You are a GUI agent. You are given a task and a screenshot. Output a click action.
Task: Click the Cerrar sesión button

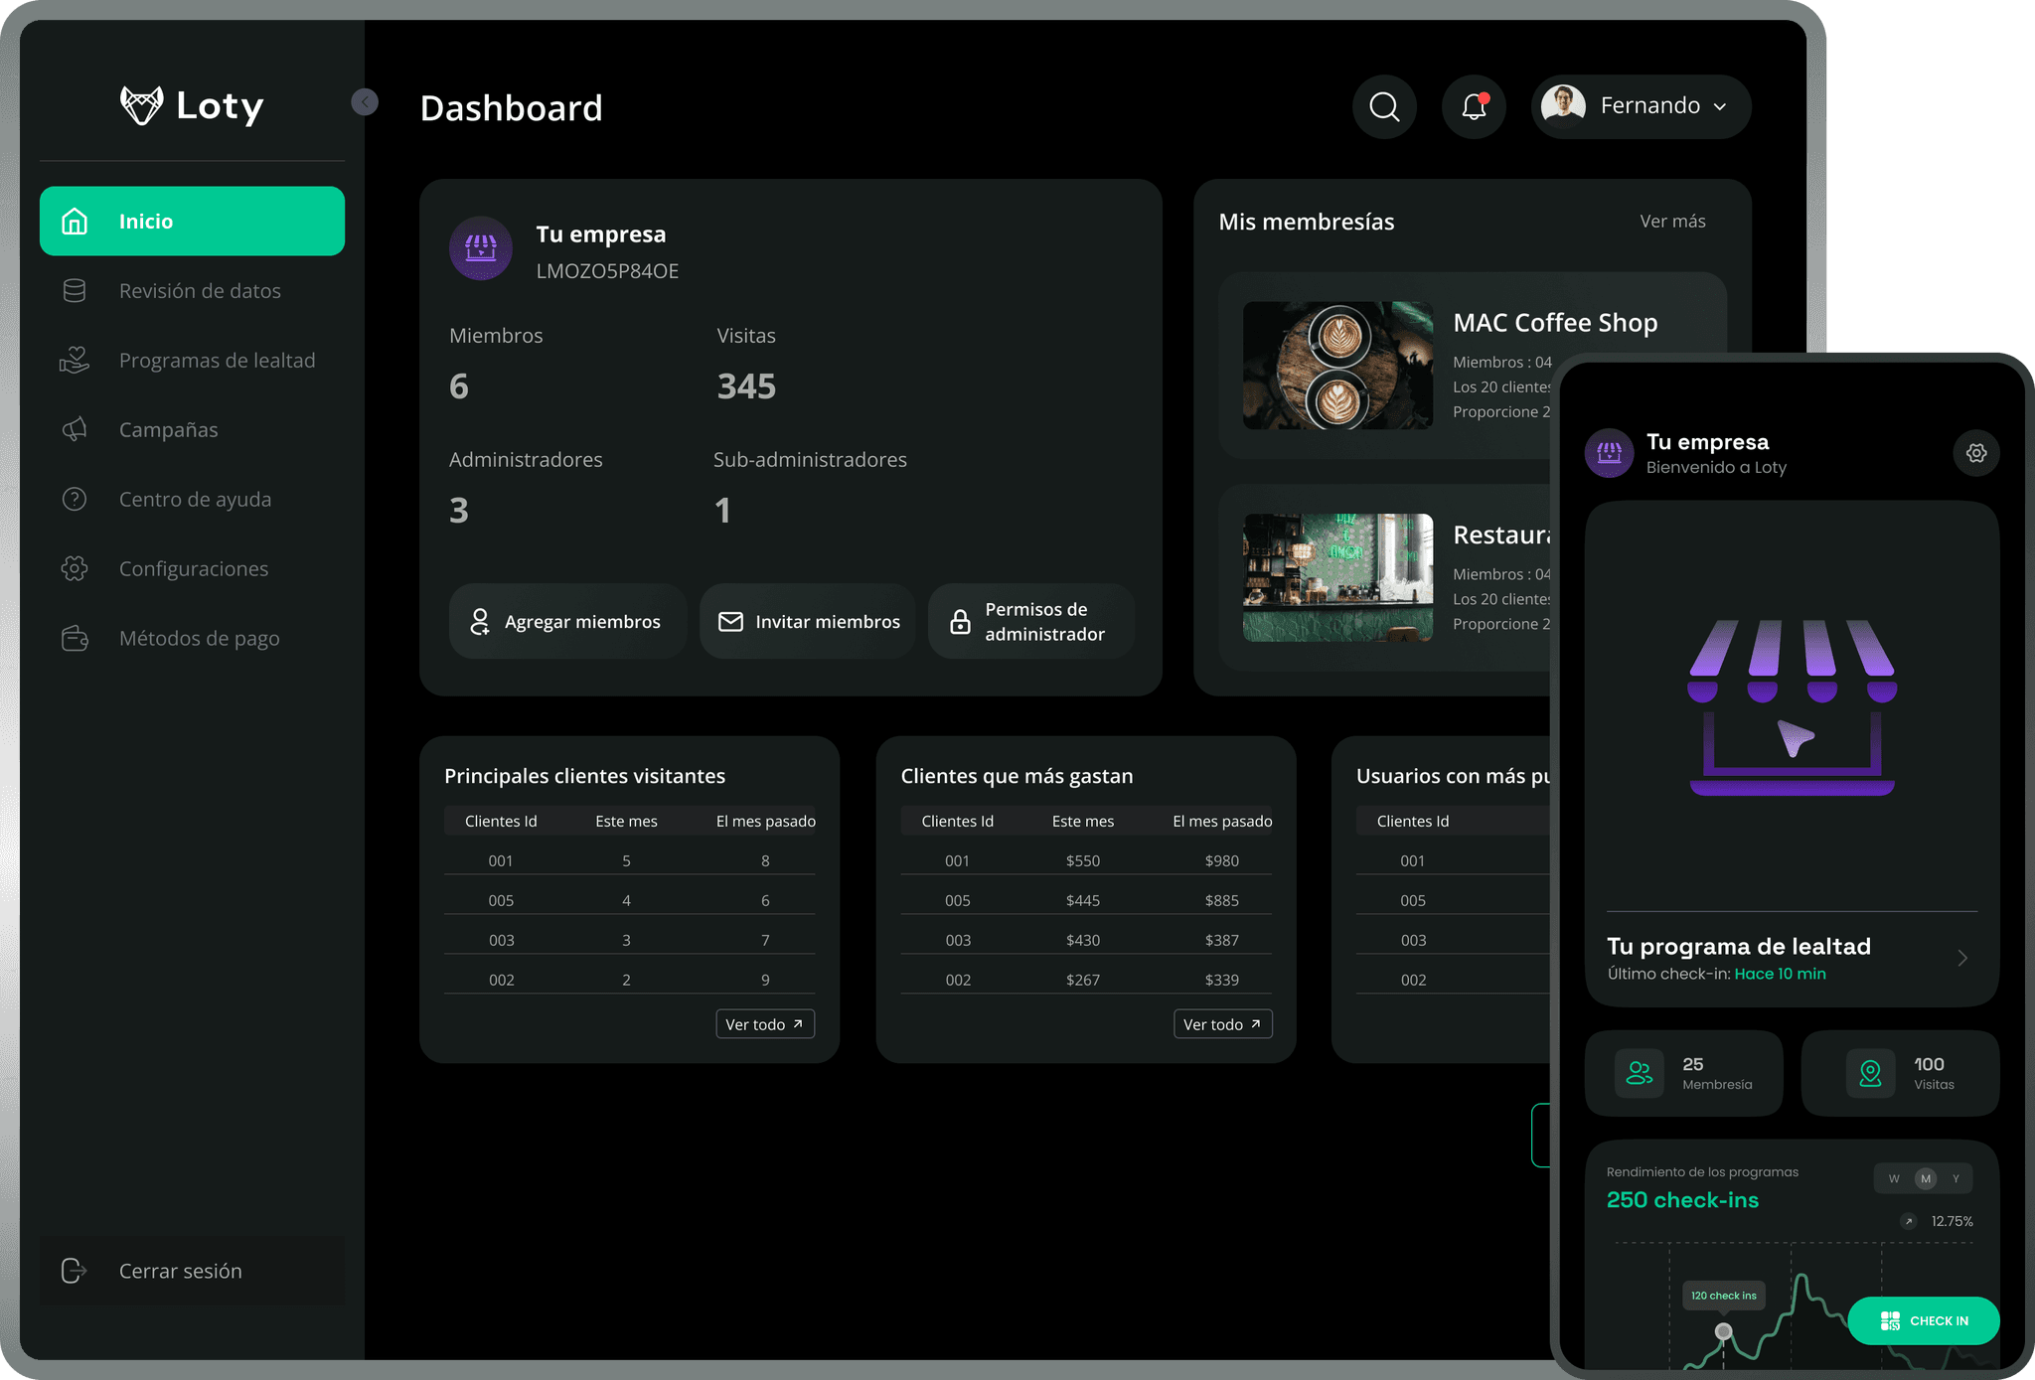pos(192,1271)
